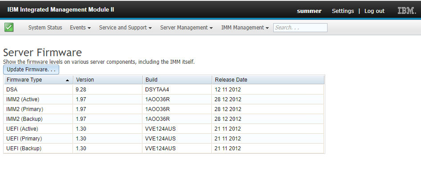This screenshot has width=421, height=169.
Task: Sort the table by Release Date column
Action: 268,80
